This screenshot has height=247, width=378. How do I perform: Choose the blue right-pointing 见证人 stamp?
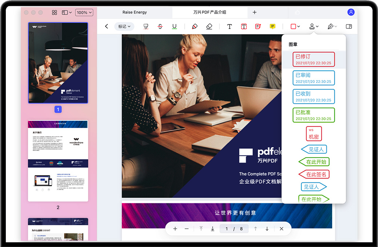coord(314,187)
